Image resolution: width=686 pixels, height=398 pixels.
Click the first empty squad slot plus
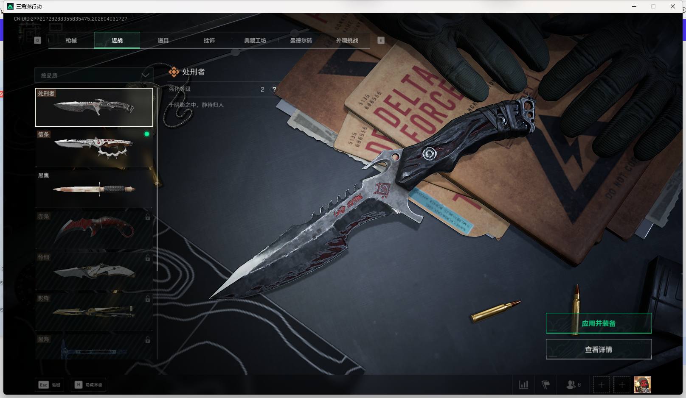click(601, 385)
